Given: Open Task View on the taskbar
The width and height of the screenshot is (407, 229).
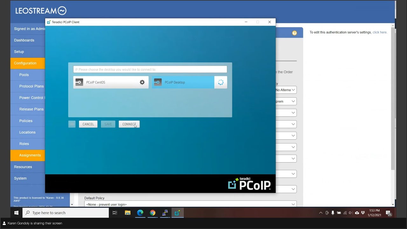Looking at the screenshot, I should coord(115,213).
